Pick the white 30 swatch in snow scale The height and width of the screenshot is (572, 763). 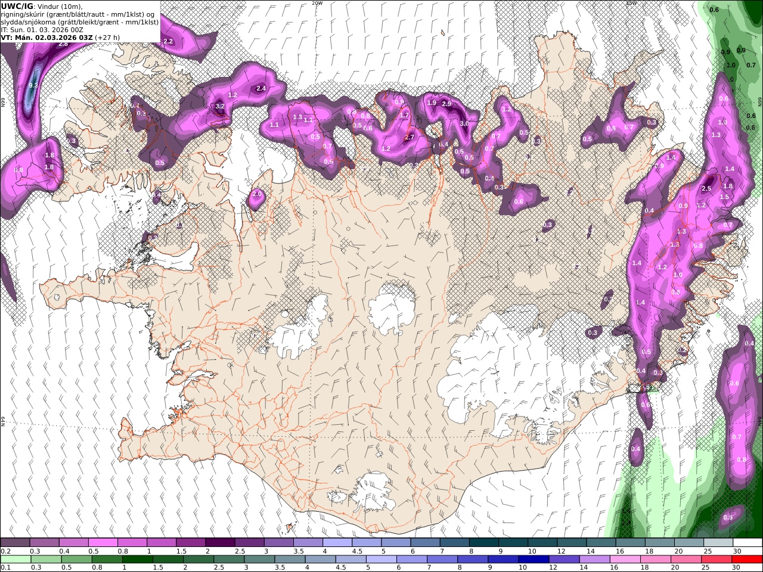click(748, 543)
